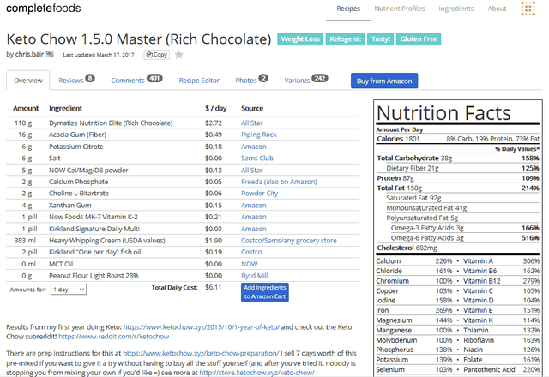Click the Total Daily Cost $6.11 value
The height and width of the screenshot is (377, 549).
point(214,288)
